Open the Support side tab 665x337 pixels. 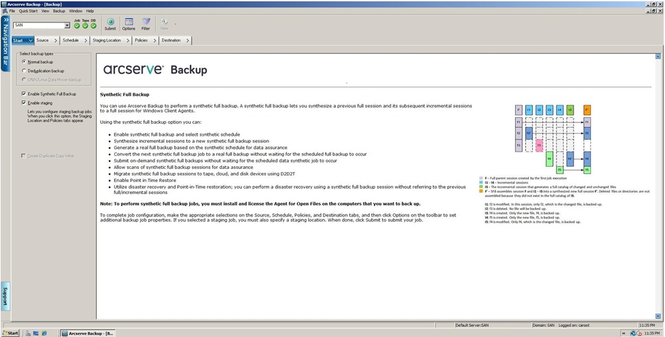coord(5,296)
